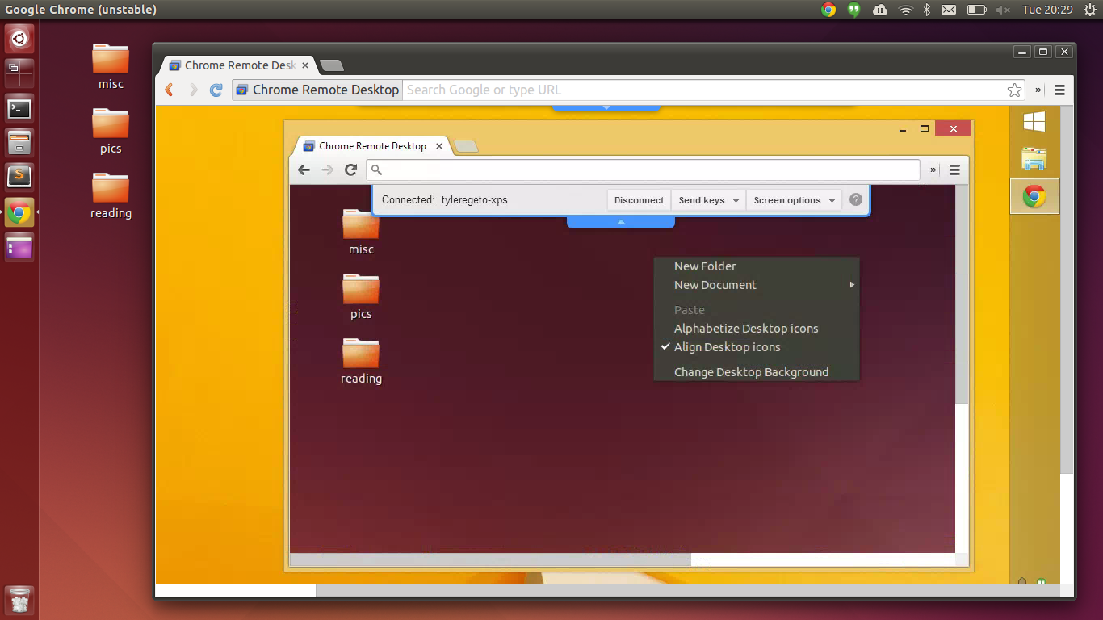The image size is (1103, 620).
Task: Click the Chrome icon in the Ubuntu launcher
Action: [x=19, y=212]
